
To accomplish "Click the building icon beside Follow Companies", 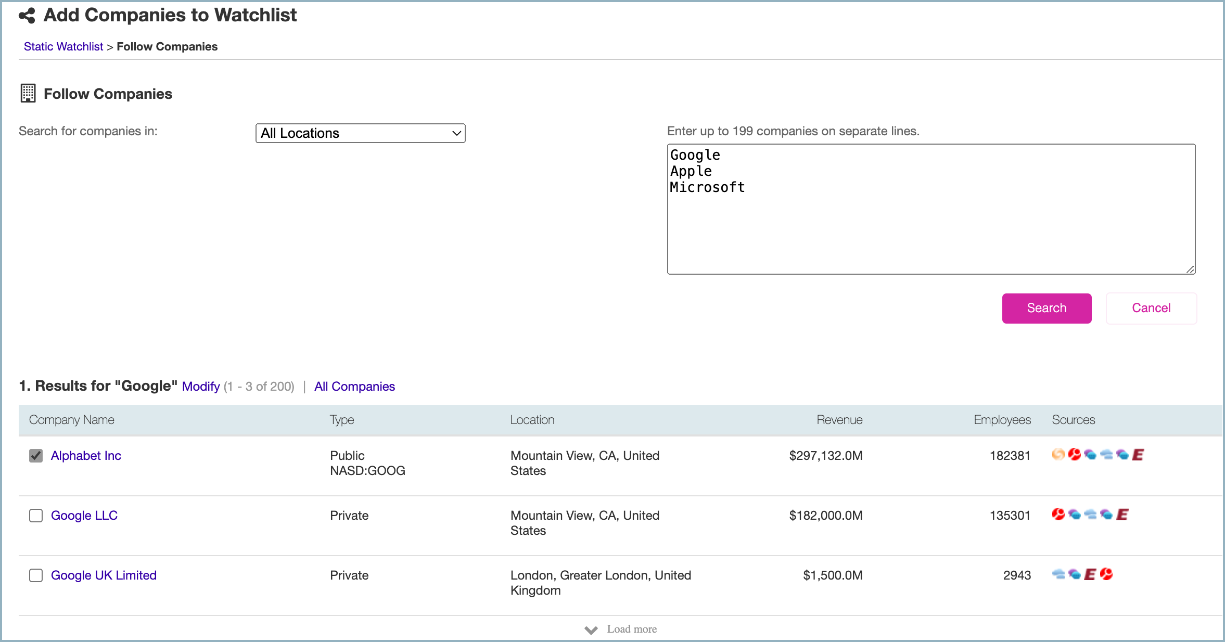I will [28, 93].
